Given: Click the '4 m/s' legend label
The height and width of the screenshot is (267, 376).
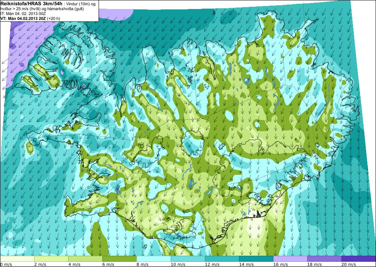Looking at the screenshot, I should [74, 264].
